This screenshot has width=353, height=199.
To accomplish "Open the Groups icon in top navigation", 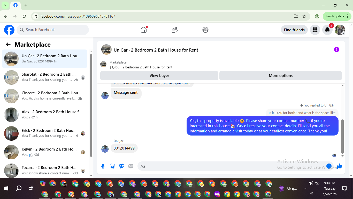I will (205, 30).
